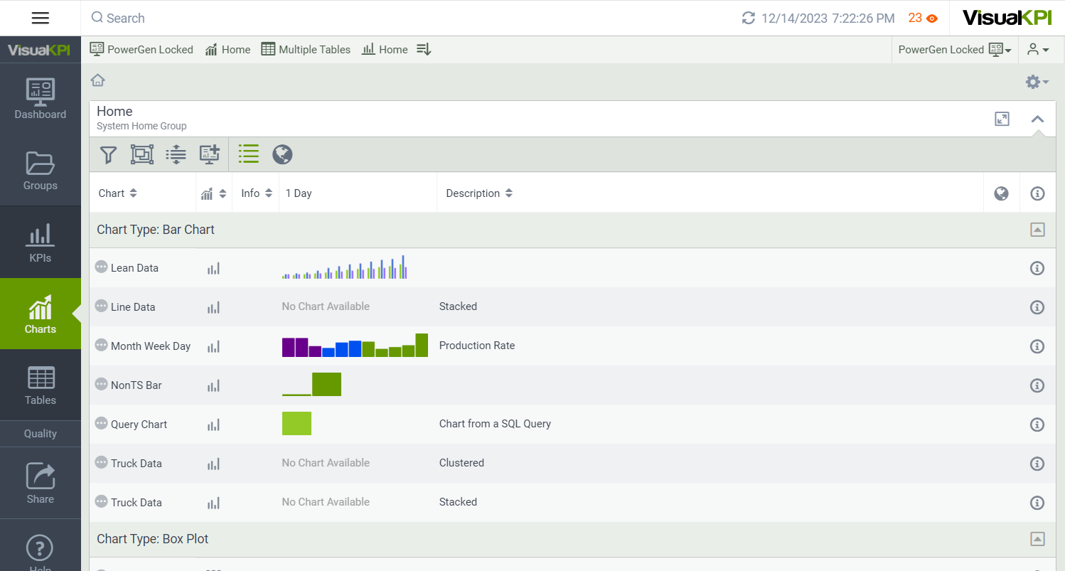Open the PowerGen Locked profile dropdown
Image resolution: width=1065 pixels, height=571 pixels.
[x=954, y=50]
